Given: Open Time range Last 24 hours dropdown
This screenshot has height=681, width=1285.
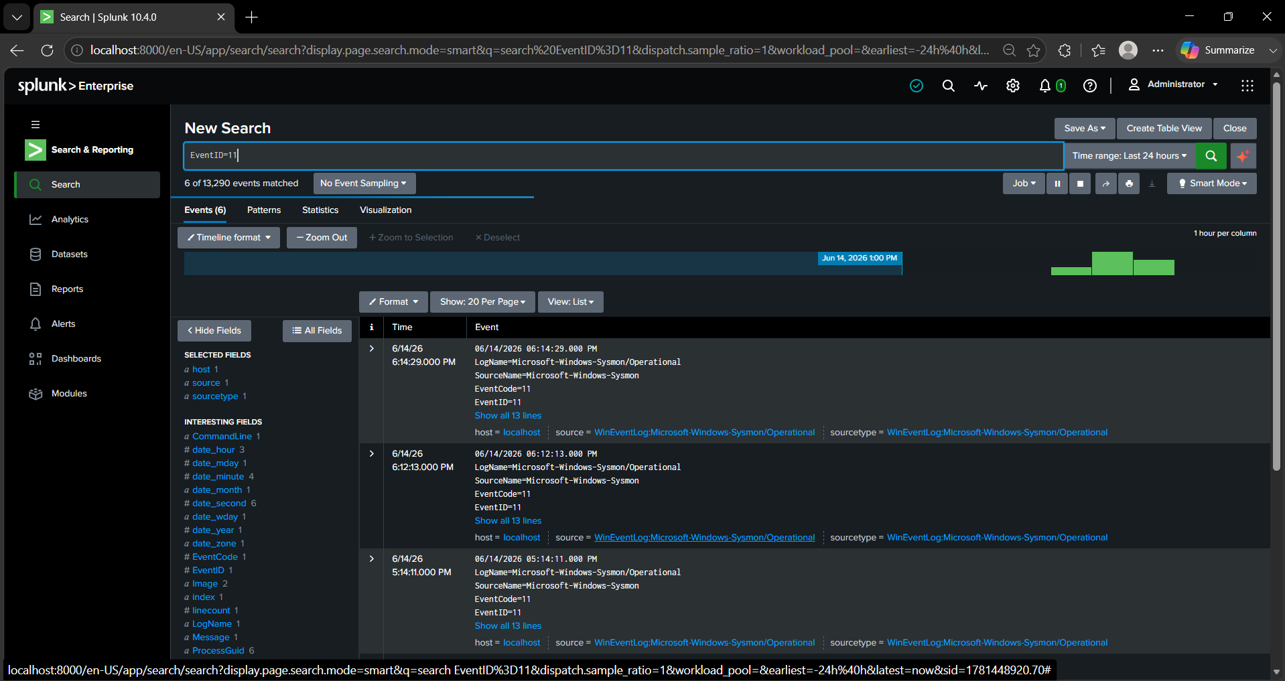Looking at the screenshot, I should click(x=1130, y=156).
